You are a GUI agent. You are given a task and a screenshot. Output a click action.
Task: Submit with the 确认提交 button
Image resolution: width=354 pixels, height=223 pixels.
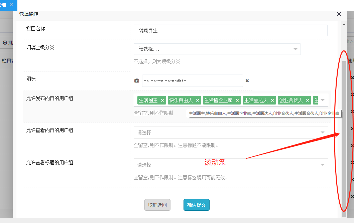click(x=197, y=205)
